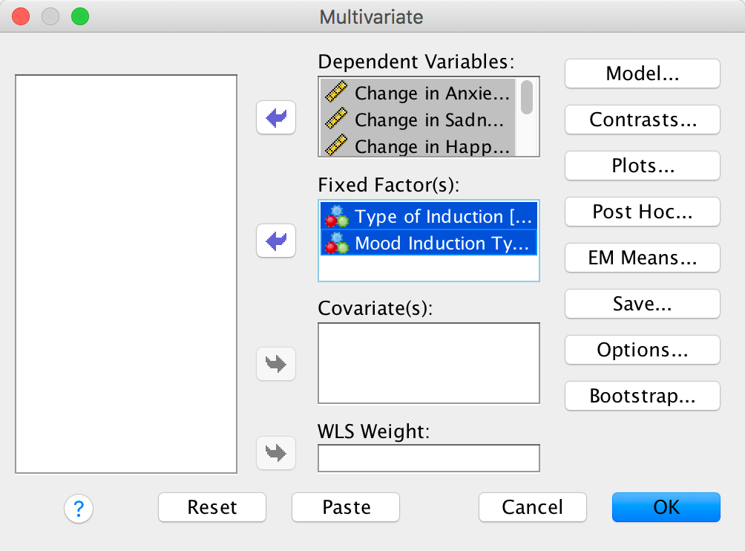Open Post Hoc tests options
Viewport: 745px width, 551px height.
click(x=643, y=212)
